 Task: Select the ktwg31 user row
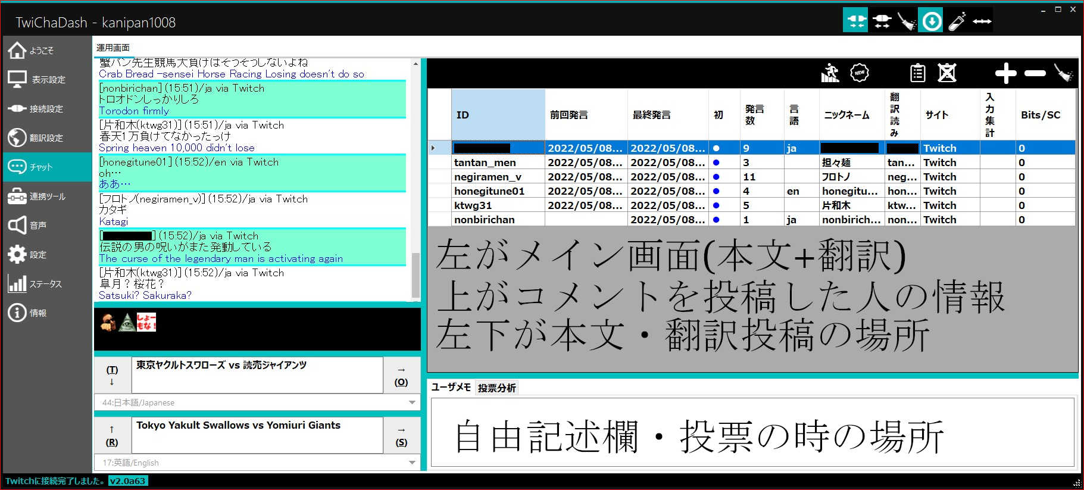[752, 205]
